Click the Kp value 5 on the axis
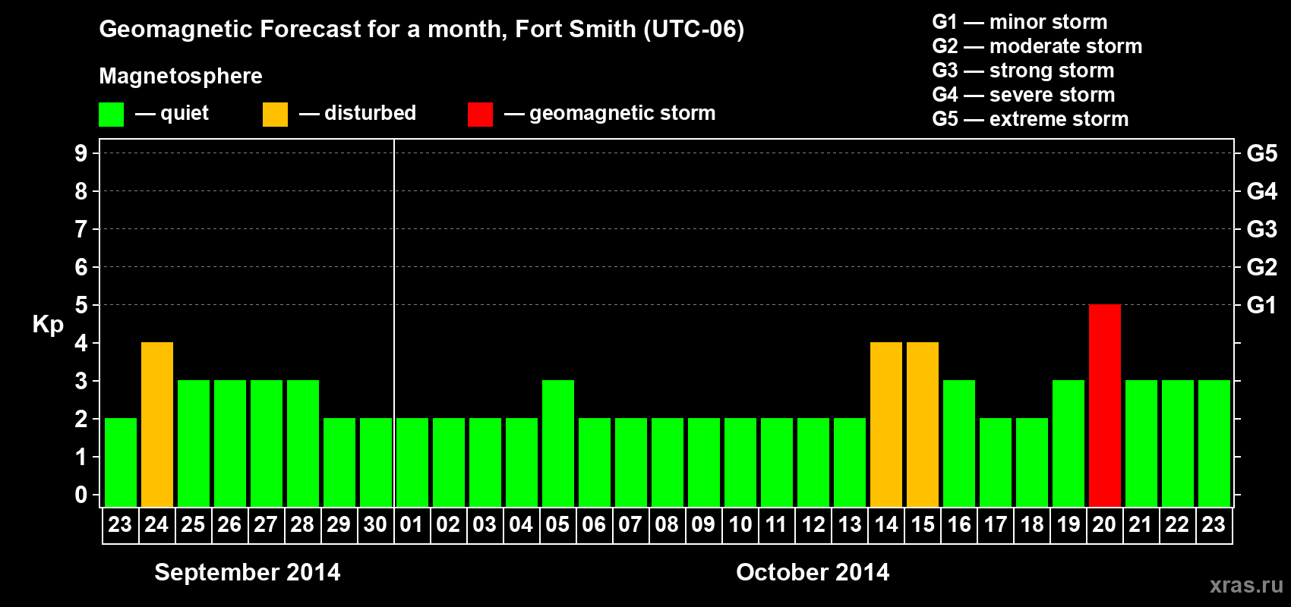Image resolution: width=1291 pixels, height=607 pixels. (x=81, y=305)
